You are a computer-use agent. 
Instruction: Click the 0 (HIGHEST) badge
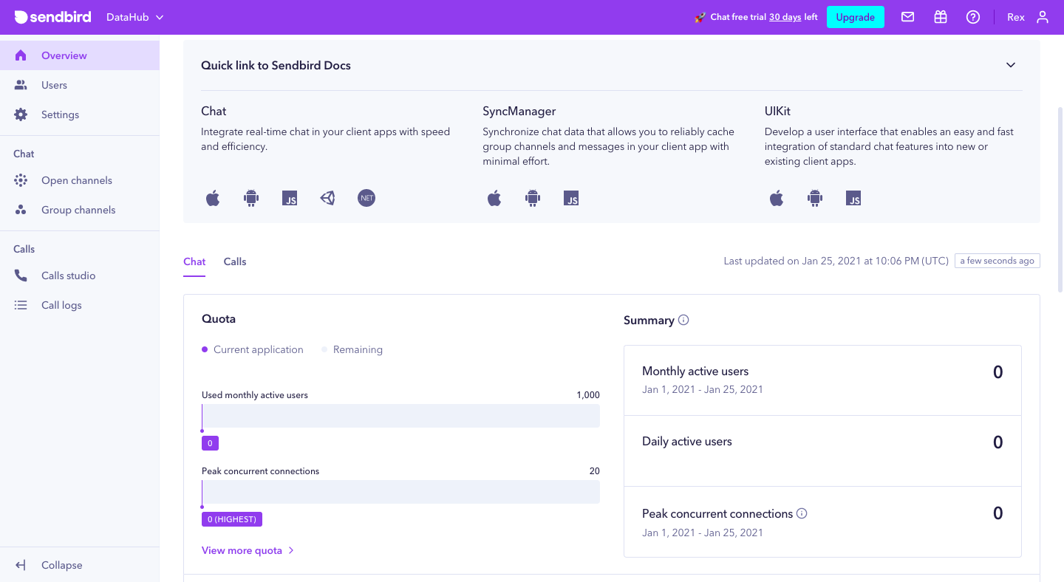point(232,519)
